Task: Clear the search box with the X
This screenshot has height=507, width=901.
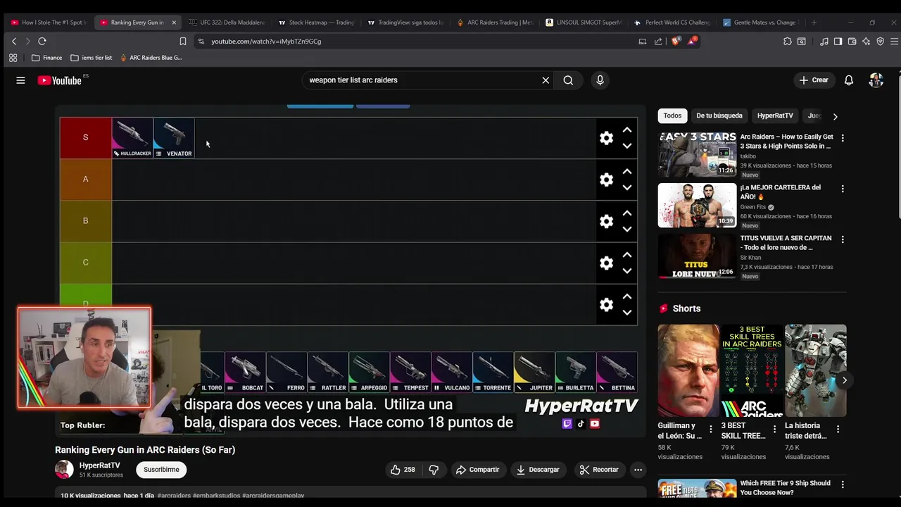Action: (546, 80)
